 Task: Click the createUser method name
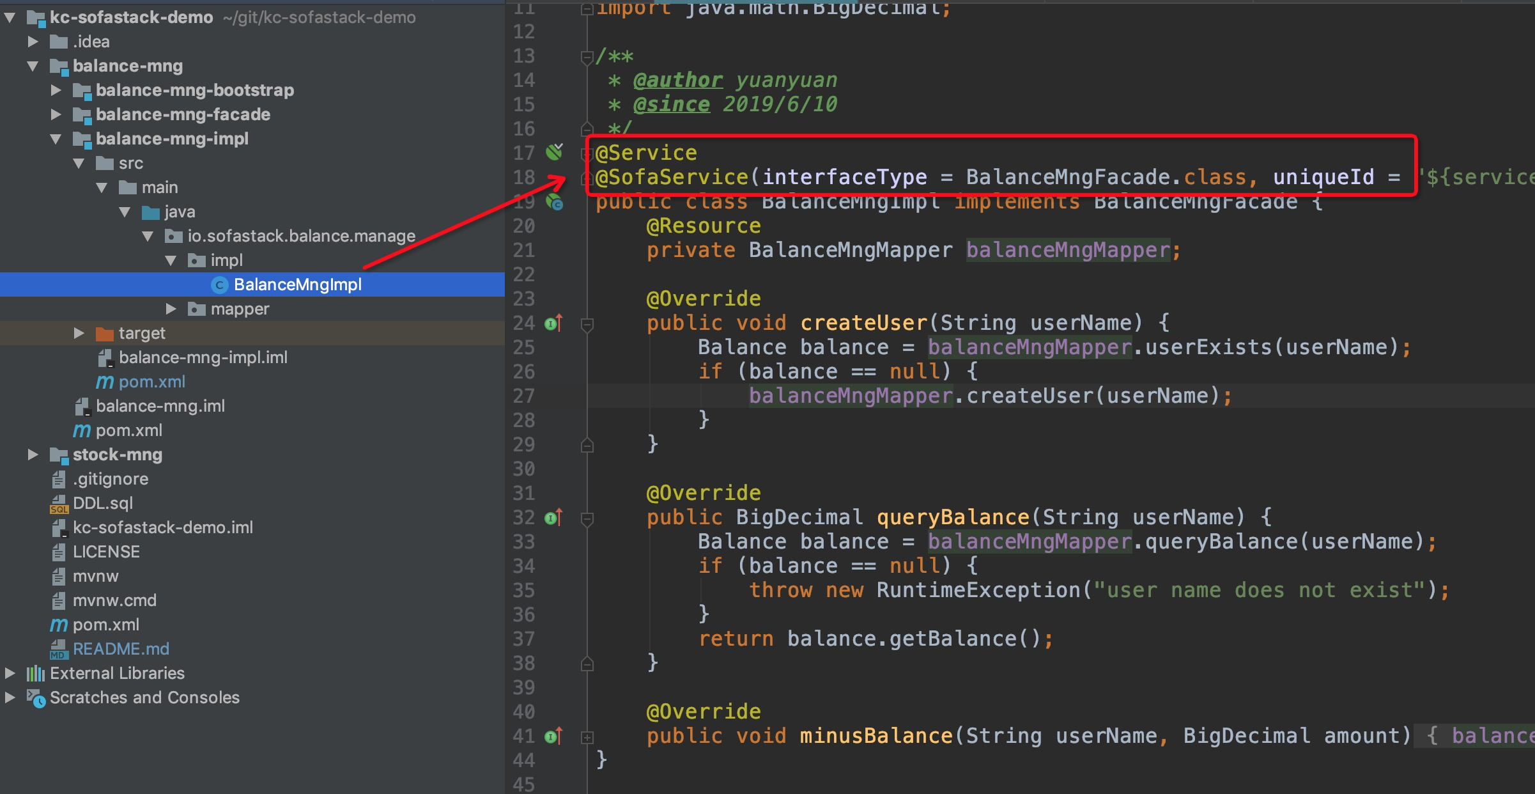point(863,323)
